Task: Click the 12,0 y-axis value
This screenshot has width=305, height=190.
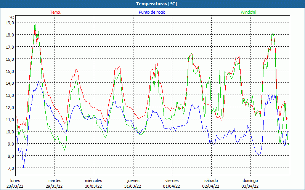Action: pos(10,108)
